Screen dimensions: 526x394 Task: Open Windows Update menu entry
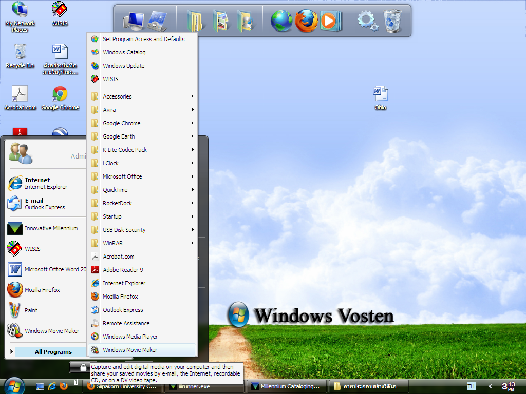click(142, 66)
